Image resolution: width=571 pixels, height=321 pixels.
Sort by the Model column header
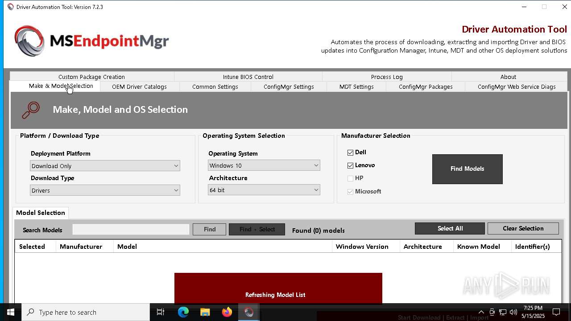(223, 247)
